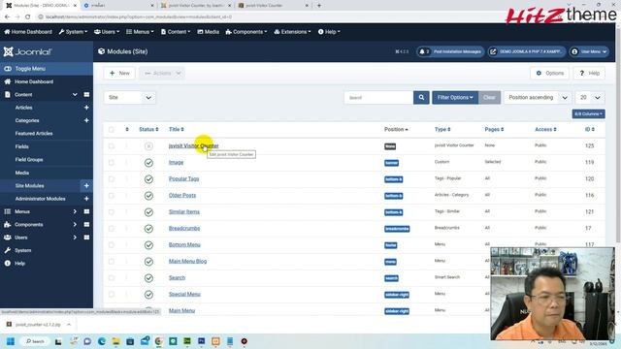Select the Bottom Menu checkbox

pyautogui.click(x=112, y=245)
